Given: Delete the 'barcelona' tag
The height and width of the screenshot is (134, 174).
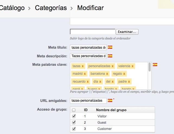Looking at the screenshot, I should coord(107,74).
